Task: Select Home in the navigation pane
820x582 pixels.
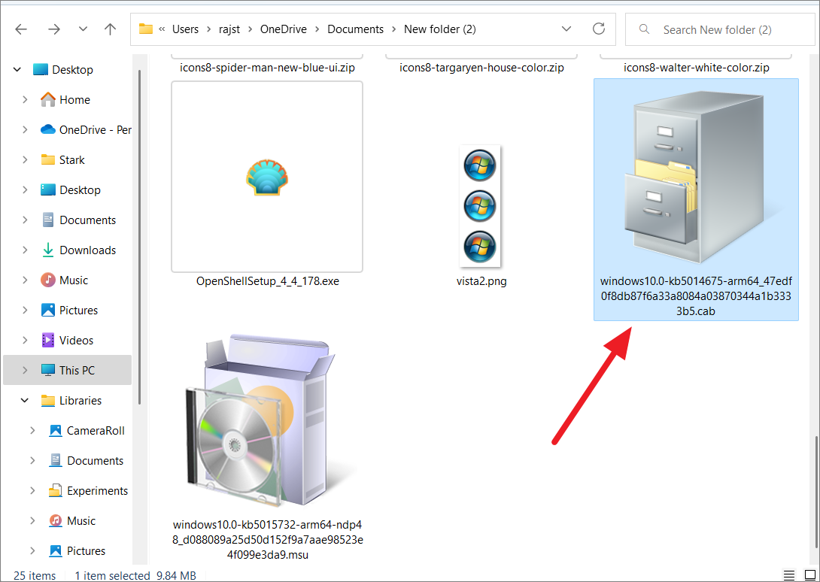Action: tap(74, 99)
